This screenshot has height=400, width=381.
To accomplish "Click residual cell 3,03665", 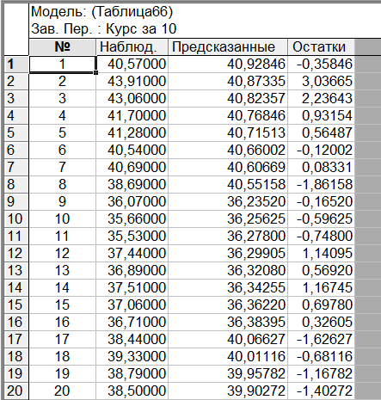I will point(321,81).
